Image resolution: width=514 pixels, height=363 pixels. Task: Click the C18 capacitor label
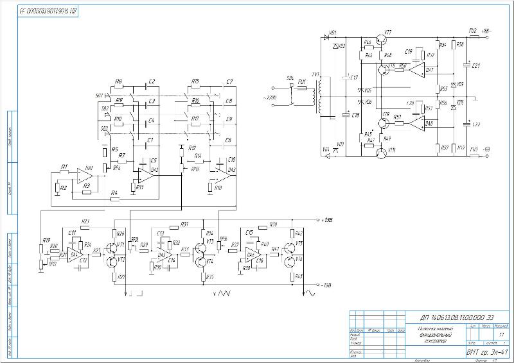355,115
